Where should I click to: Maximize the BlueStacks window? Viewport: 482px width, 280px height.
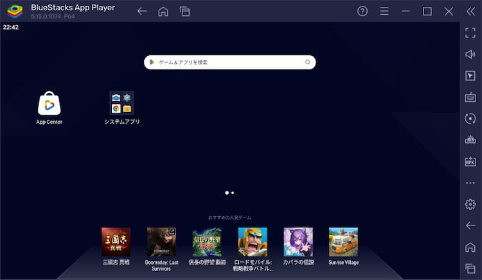coord(427,12)
